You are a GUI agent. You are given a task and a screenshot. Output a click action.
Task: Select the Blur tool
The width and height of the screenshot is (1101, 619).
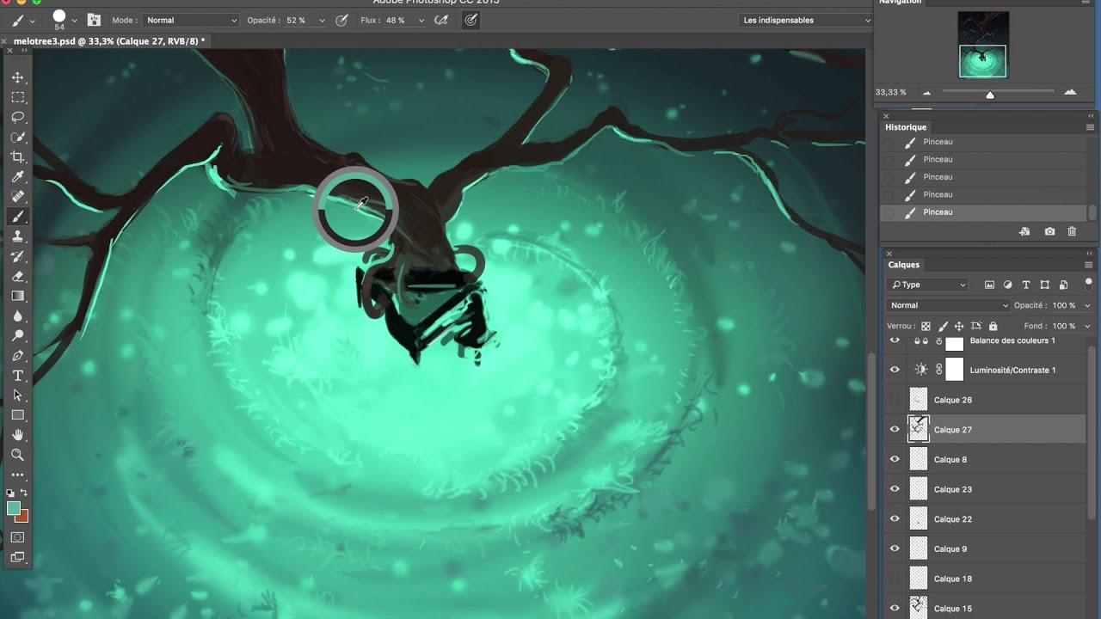pos(17,316)
